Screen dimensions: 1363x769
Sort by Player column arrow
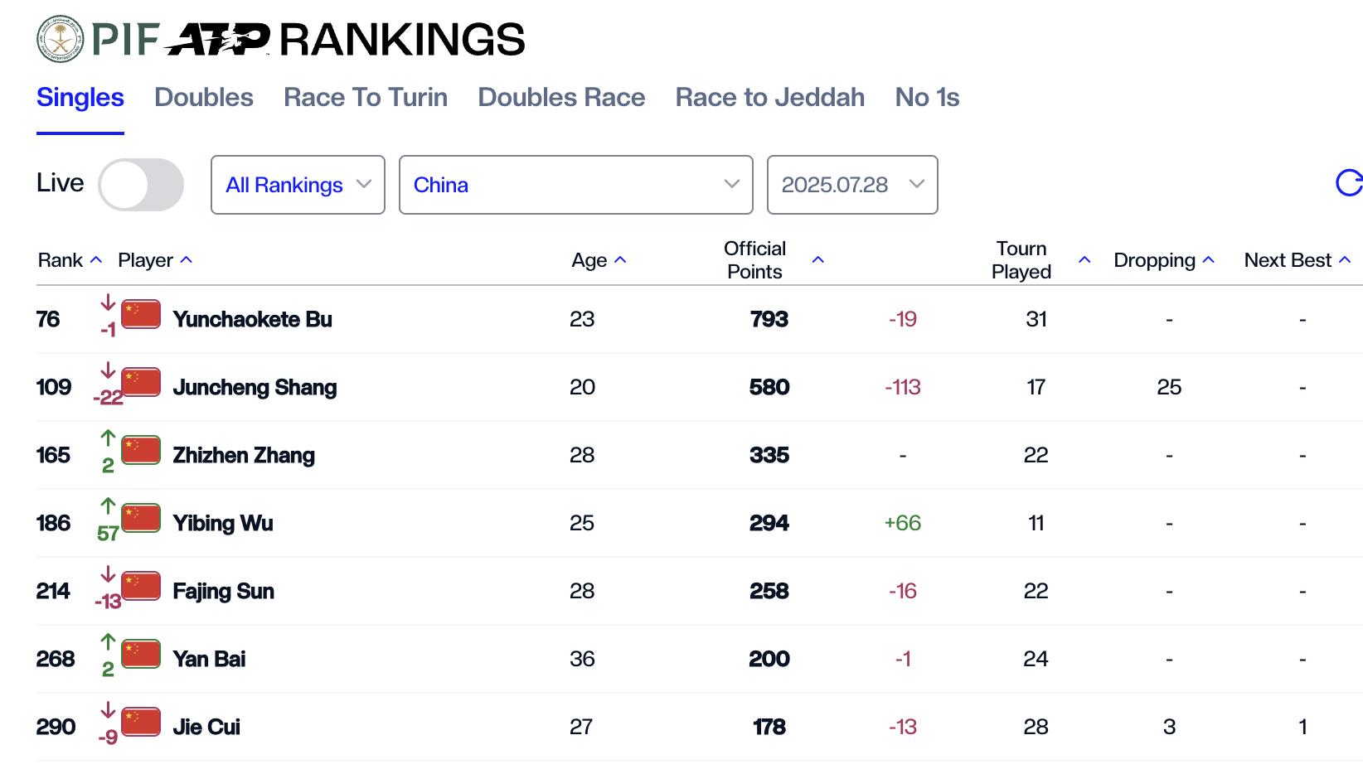pyautogui.click(x=187, y=260)
